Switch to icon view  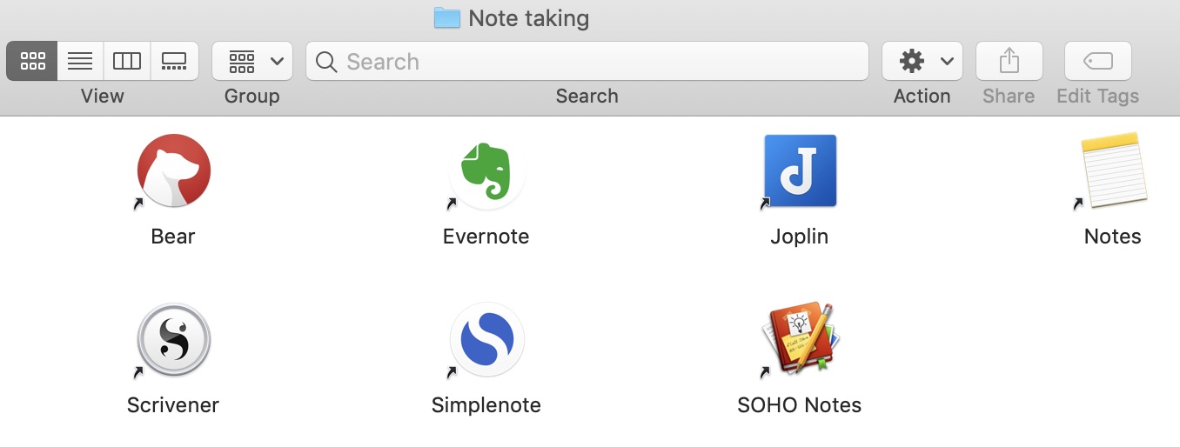click(x=32, y=61)
